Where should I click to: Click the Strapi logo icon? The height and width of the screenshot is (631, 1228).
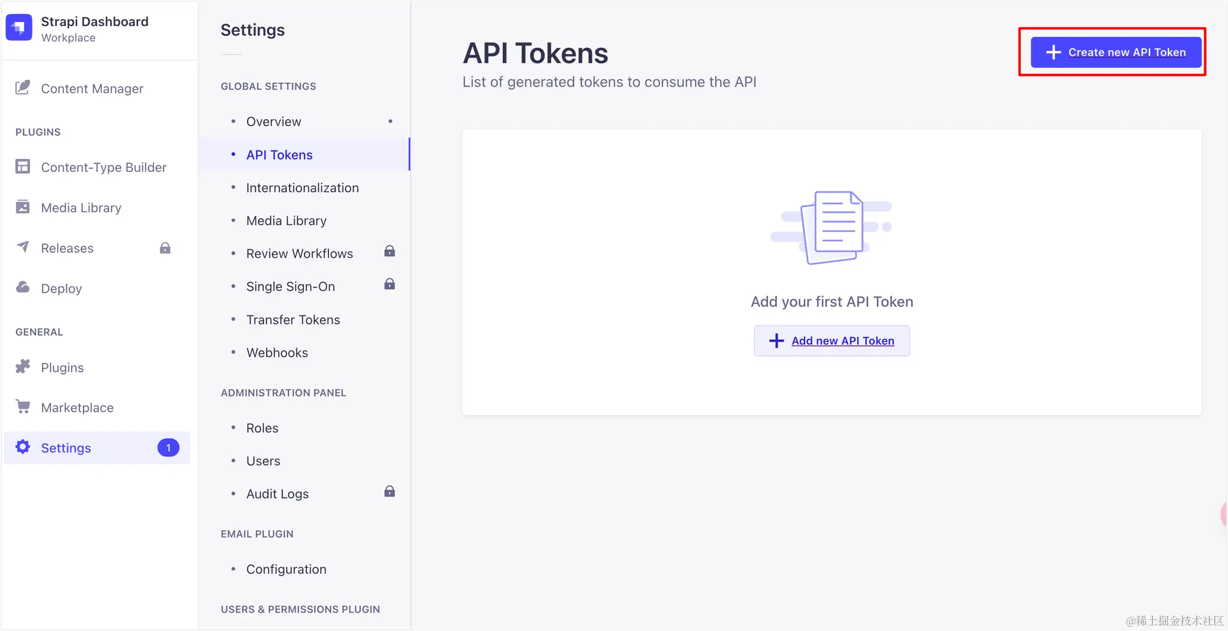(19, 28)
